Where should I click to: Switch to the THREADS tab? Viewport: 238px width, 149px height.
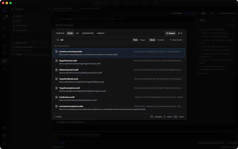coord(60,33)
